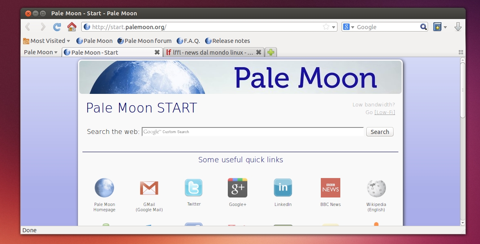Click the magnifier search icon
The height and width of the screenshot is (244, 480).
pyautogui.click(x=424, y=27)
